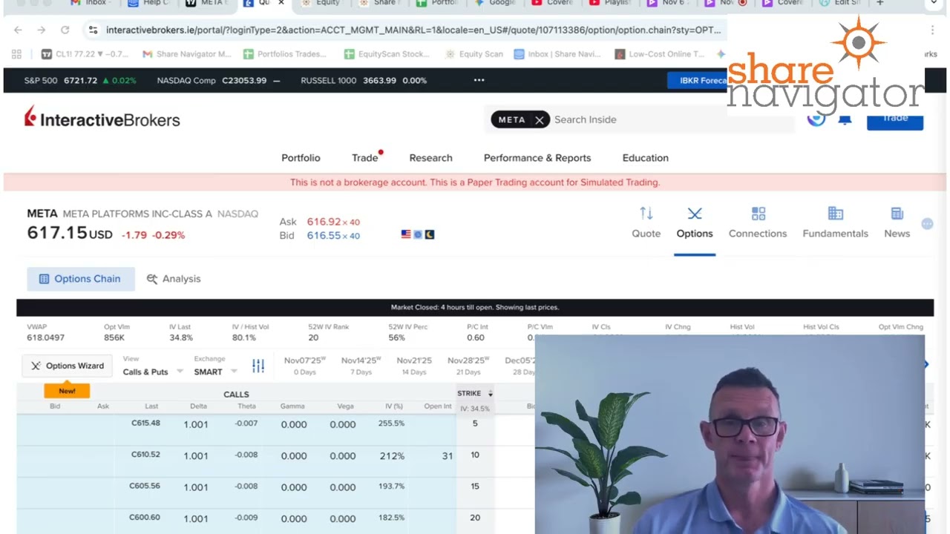The image size is (950, 534).
Task: Open the Chrome apps grid in the bookmarks bar
Action: click(16, 54)
